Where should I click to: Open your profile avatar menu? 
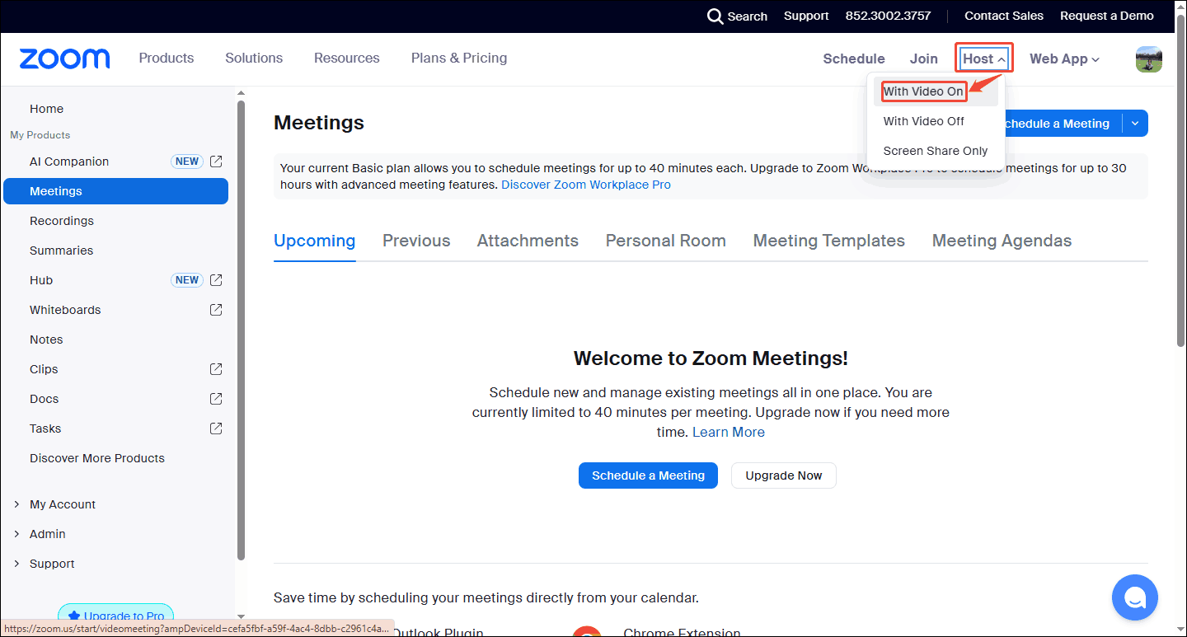(1148, 59)
